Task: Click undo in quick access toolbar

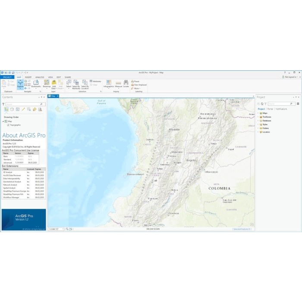Action: [17, 72]
